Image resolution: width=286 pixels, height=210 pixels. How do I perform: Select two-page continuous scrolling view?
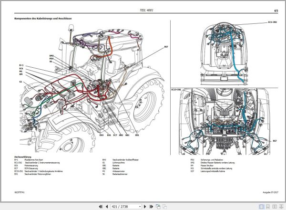281,207
